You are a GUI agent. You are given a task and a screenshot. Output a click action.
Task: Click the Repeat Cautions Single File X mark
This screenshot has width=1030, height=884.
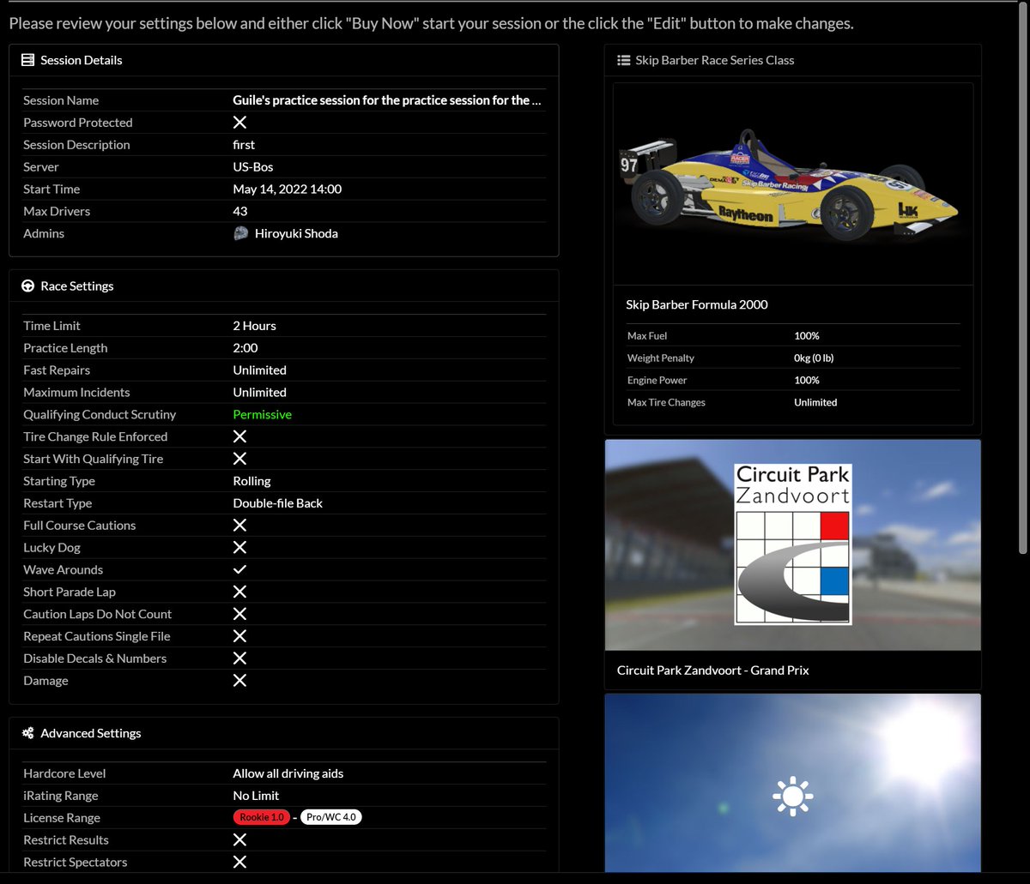240,636
